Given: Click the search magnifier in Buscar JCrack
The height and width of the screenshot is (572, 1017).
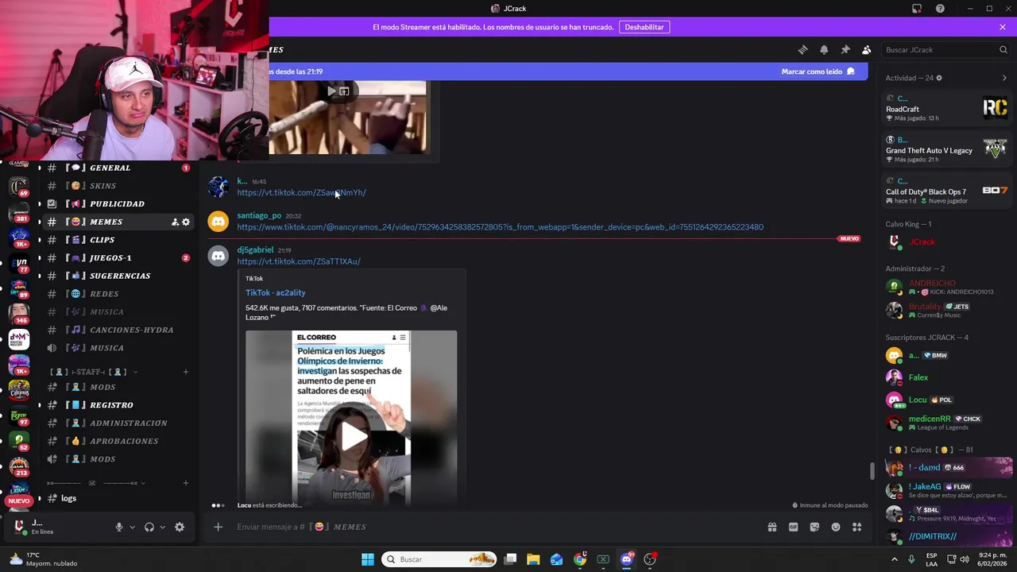Looking at the screenshot, I should (x=1003, y=49).
